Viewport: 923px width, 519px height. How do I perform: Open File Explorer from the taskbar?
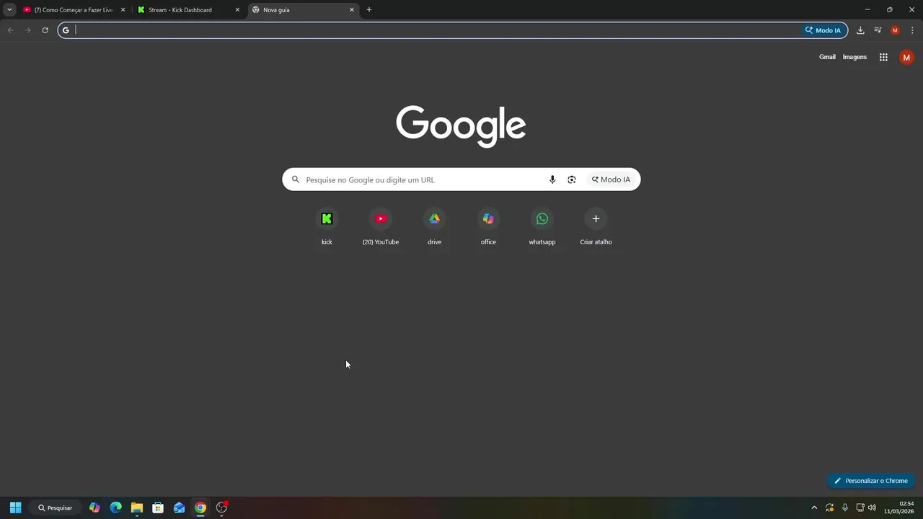pyautogui.click(x=137, y=507)
